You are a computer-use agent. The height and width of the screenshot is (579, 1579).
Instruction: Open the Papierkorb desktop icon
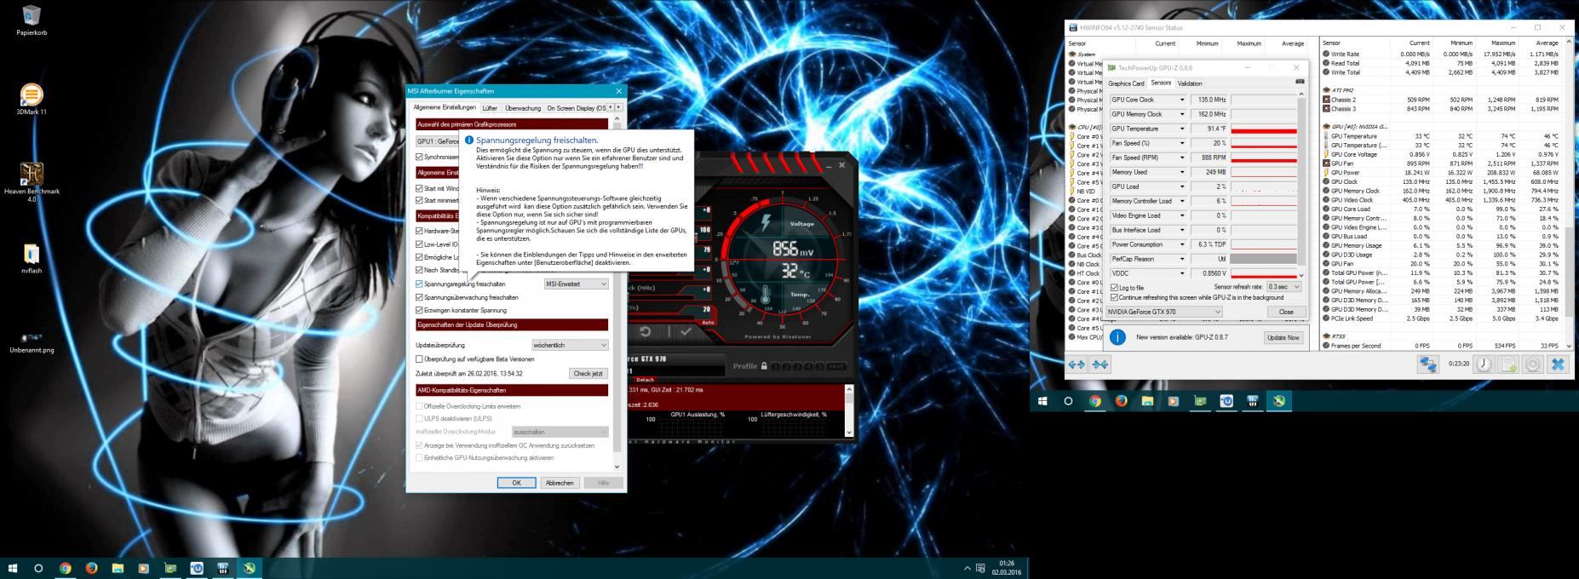click(x=32, y=20)
